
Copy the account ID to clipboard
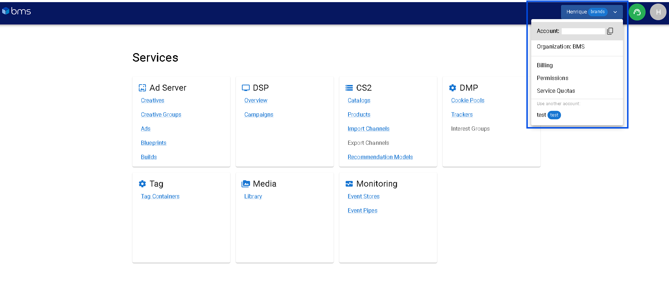point(610,31)
